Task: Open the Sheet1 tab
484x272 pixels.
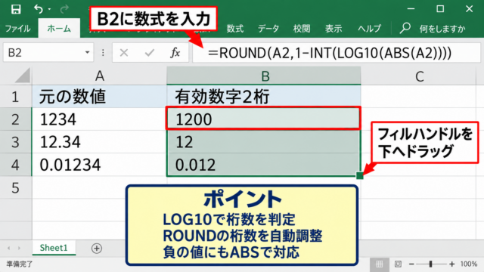Action: pos(54,248)
